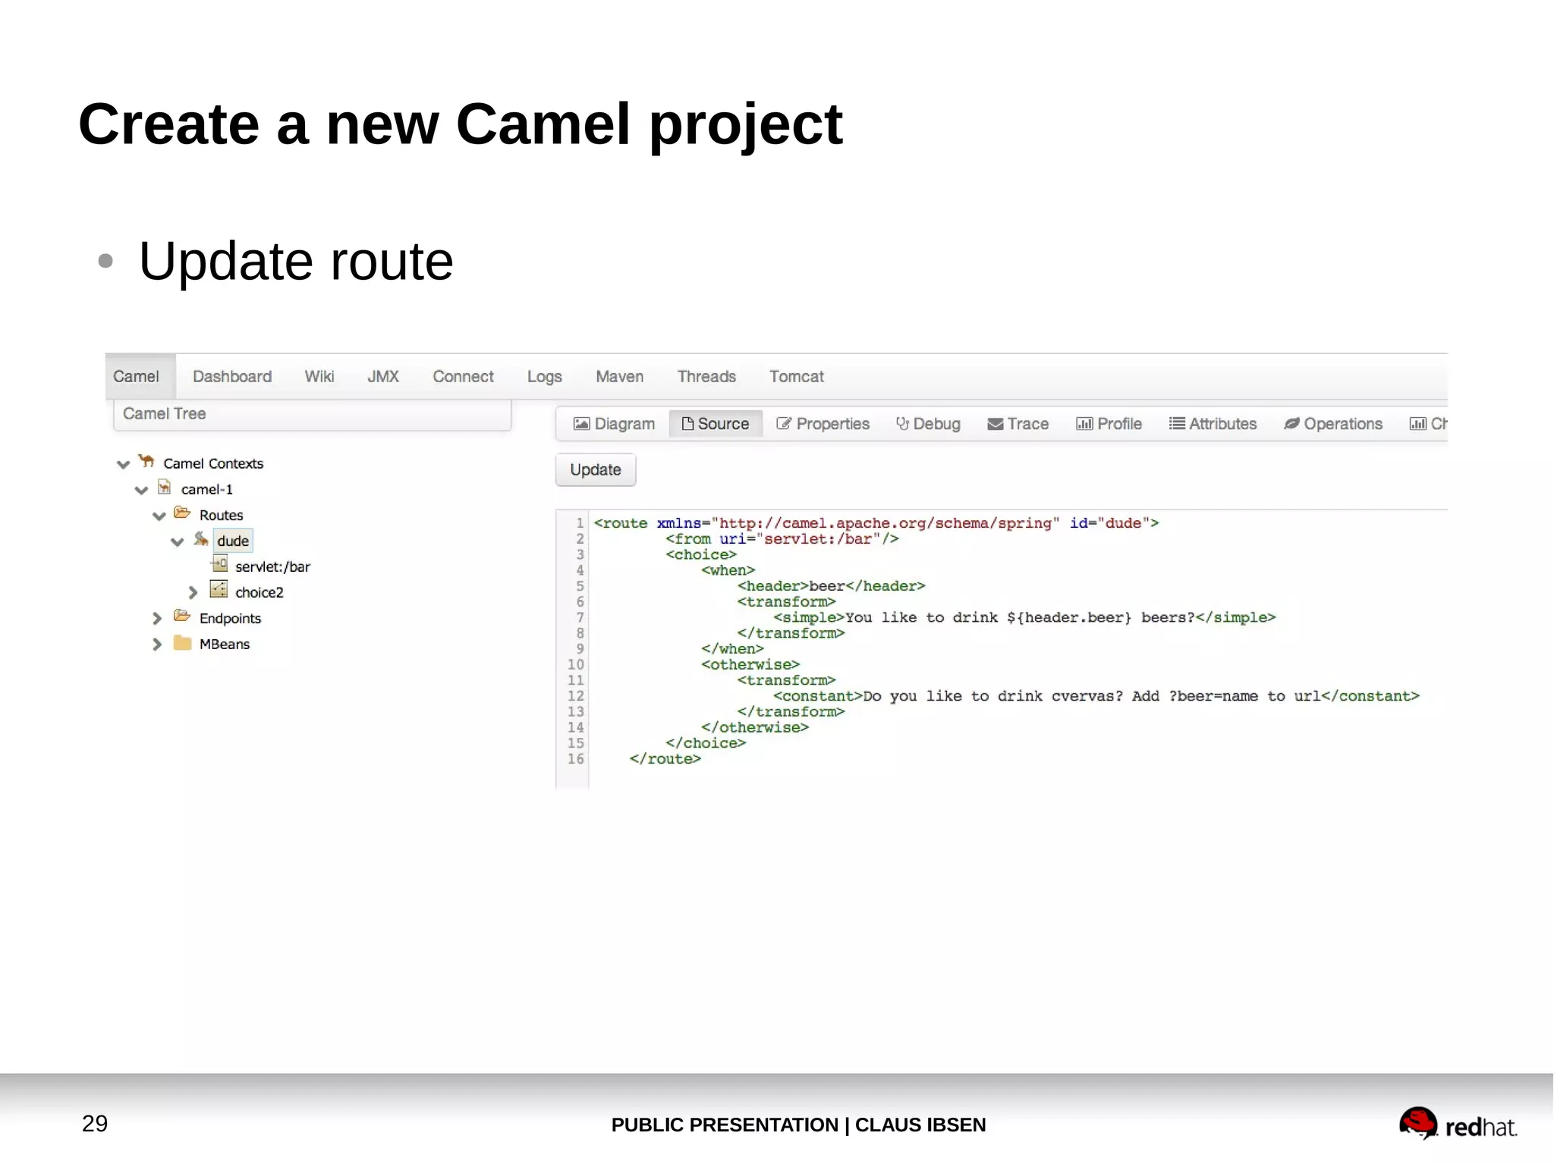
Task: Click the header beer line in editor
Action: pos(831,586)
